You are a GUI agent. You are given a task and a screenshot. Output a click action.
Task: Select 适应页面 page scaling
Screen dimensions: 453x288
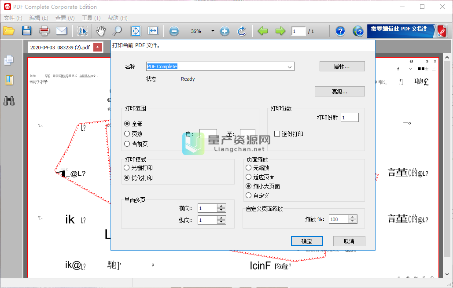pos(248,177)
